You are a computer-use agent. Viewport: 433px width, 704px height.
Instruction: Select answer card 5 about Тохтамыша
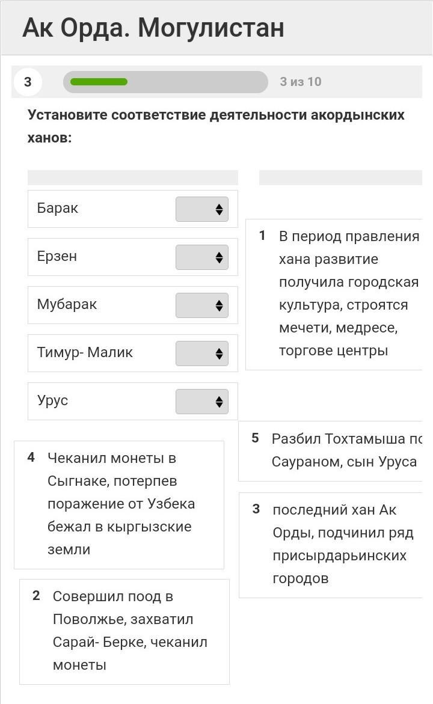[337, 450]
